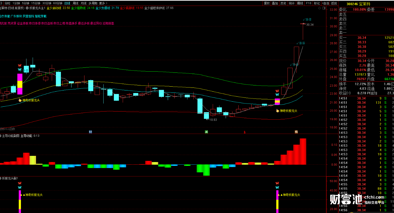Image resolution: width=394 pixels, height=213 pixels.
Task: Click the 标记 mark button
Action: [317, 3]
